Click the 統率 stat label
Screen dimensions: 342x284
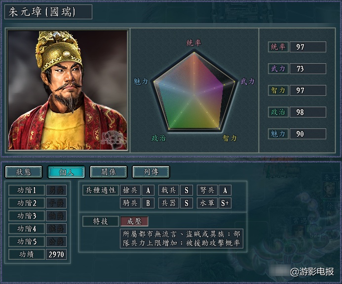[278, 47]
